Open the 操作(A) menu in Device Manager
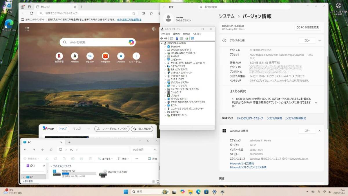Image resolution: width=348 pixels, height=196 pixels. (176, 34)
